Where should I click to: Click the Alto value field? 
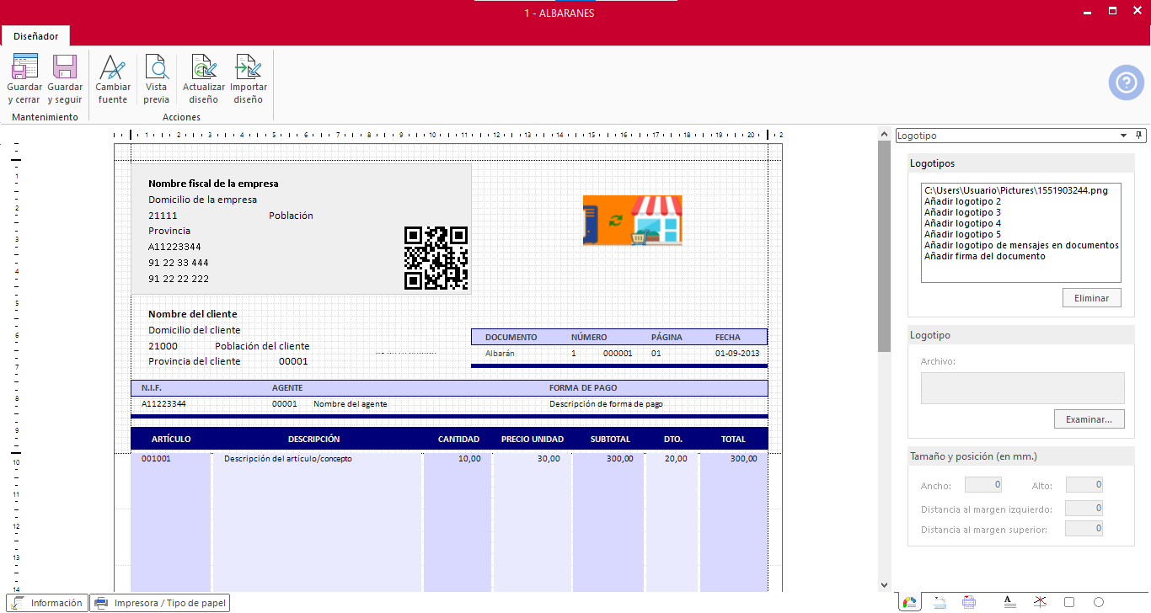(1084, 485)
